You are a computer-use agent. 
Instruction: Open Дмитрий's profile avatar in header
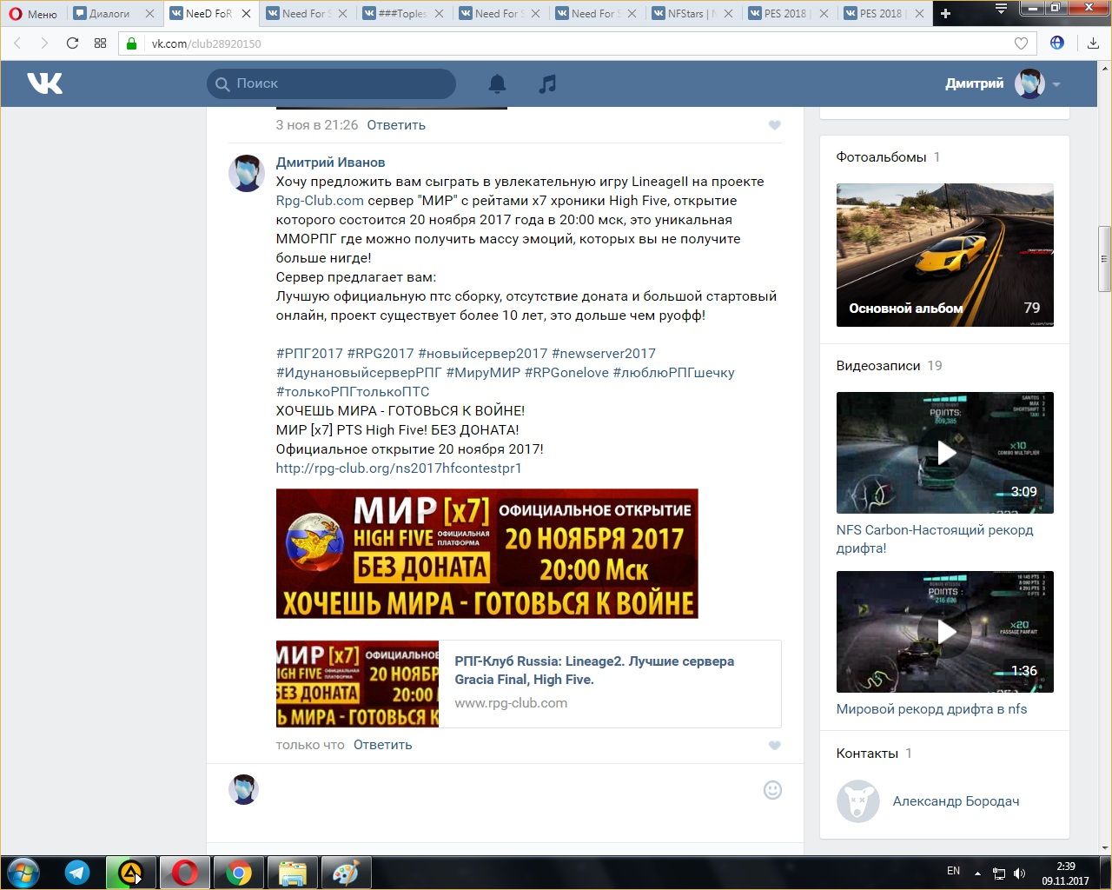click(1029, 83)
